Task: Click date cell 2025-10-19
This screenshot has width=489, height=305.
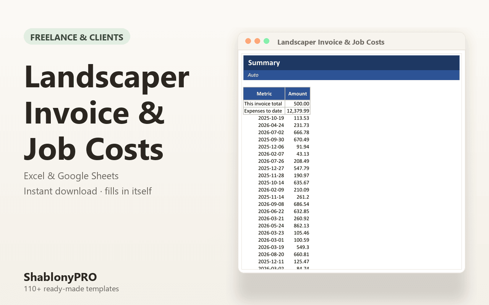Action: pos(271,118)
